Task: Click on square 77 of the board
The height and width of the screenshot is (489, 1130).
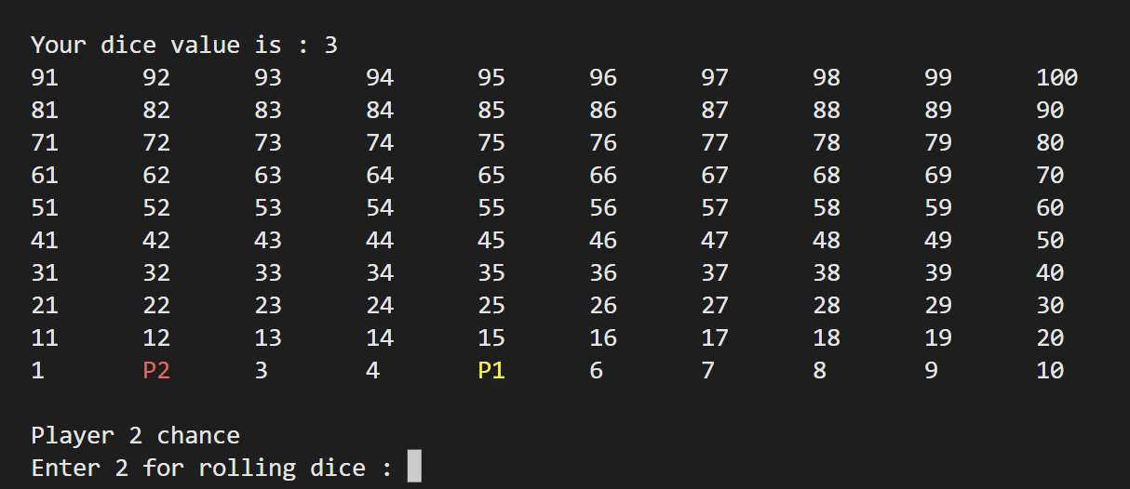Action: click(714, 143)
